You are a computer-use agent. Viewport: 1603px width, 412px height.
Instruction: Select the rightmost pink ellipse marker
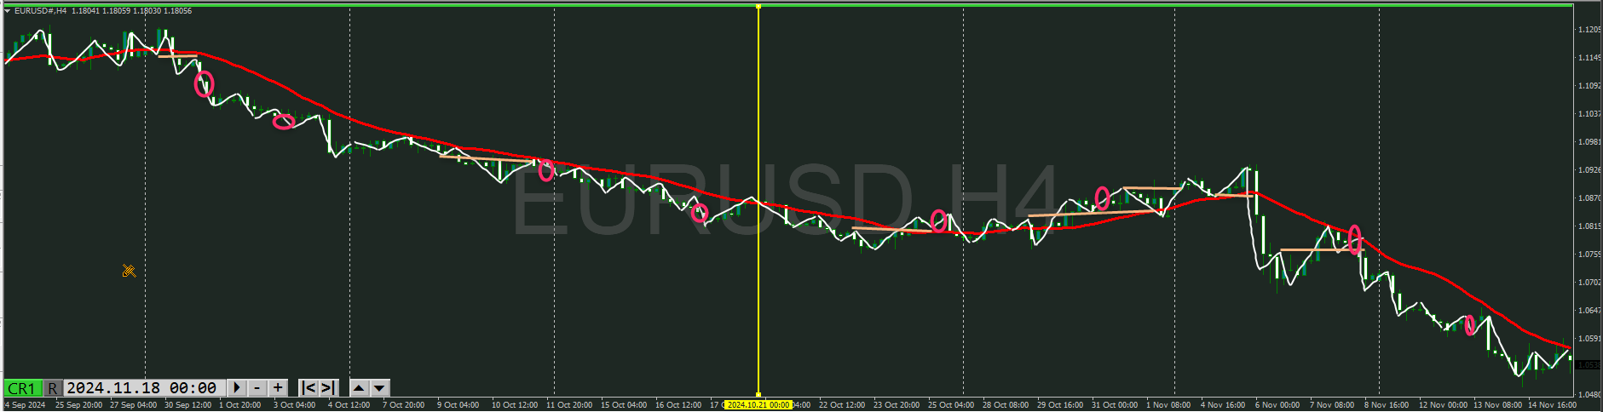pos(1469,325)
